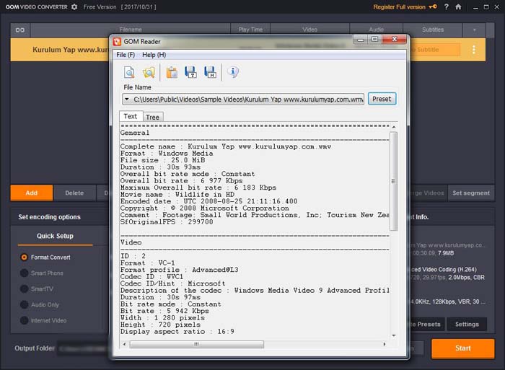
Task: Click the Set segment button
Action: click(471, 193)
